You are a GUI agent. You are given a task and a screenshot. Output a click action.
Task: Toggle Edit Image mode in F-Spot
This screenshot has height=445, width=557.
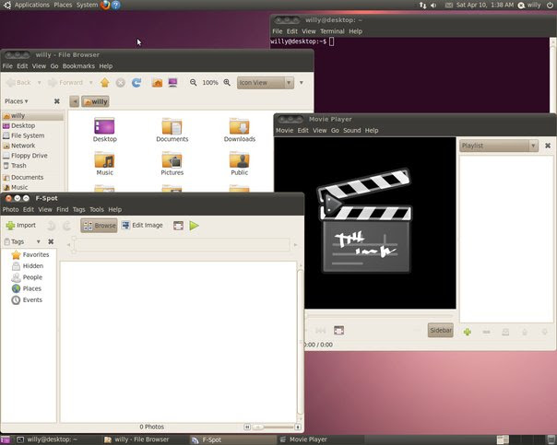point(142,226)
